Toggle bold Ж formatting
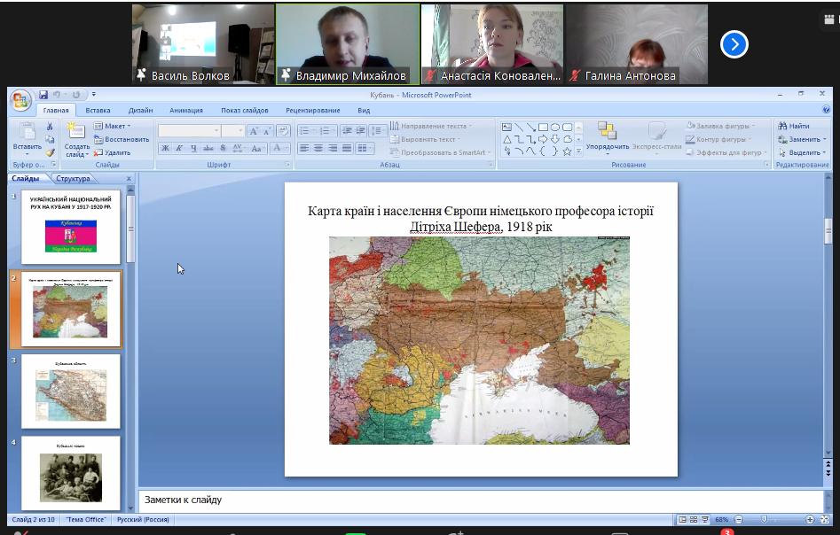840x535 pixels. 166,148
